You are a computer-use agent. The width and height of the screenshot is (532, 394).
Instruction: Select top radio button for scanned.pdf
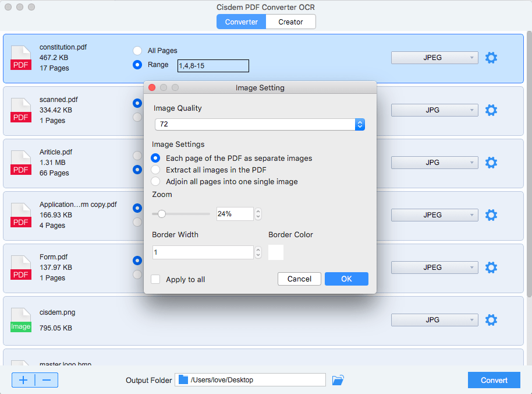137,103
